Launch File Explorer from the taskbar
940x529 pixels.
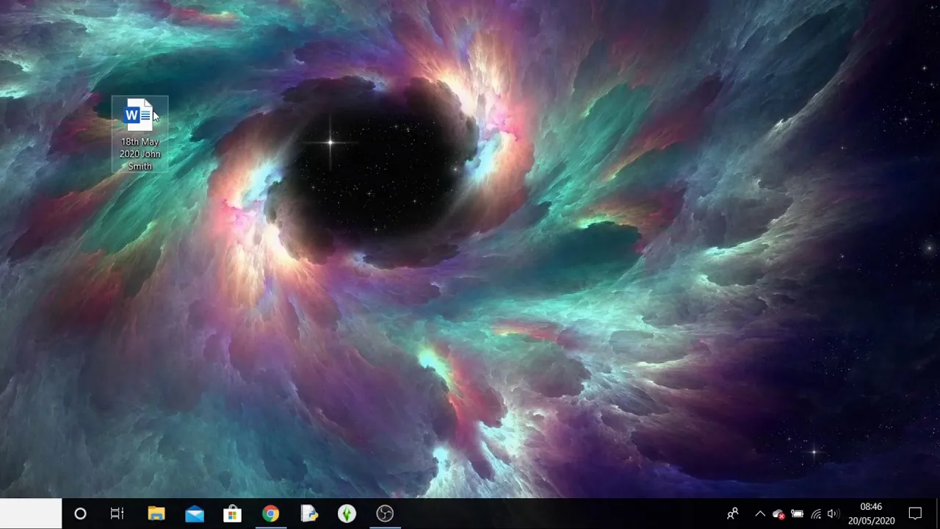point(156,514)
